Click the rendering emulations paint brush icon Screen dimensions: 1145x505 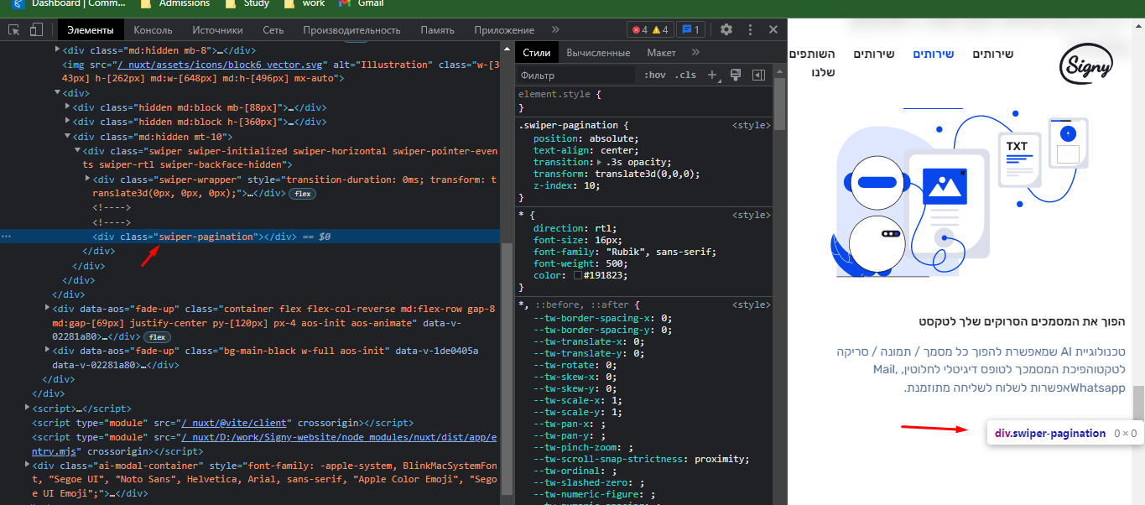(x=736, y=75)
